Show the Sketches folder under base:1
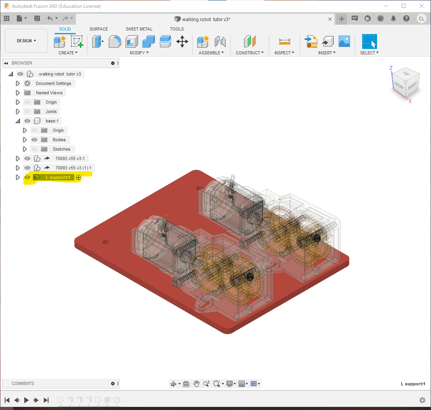The width and height of the screenshot is (431, 410). [x=34, y=149]
